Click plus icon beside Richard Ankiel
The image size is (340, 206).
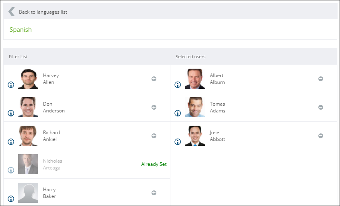(x=154, y=136)
